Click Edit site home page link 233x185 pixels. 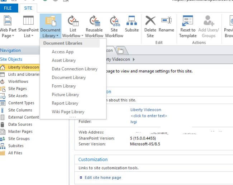pos(103,177)
